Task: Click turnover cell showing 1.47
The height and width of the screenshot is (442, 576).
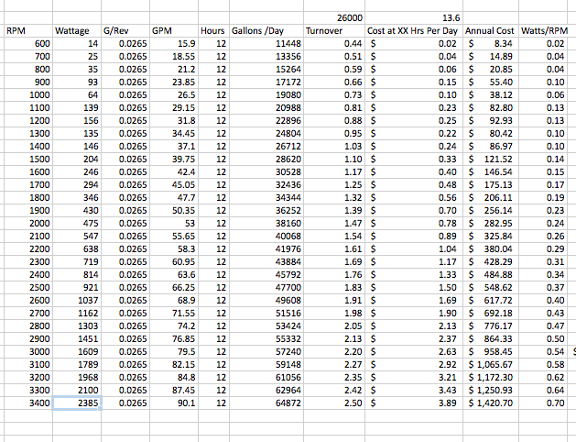Action: click(334, 223)
